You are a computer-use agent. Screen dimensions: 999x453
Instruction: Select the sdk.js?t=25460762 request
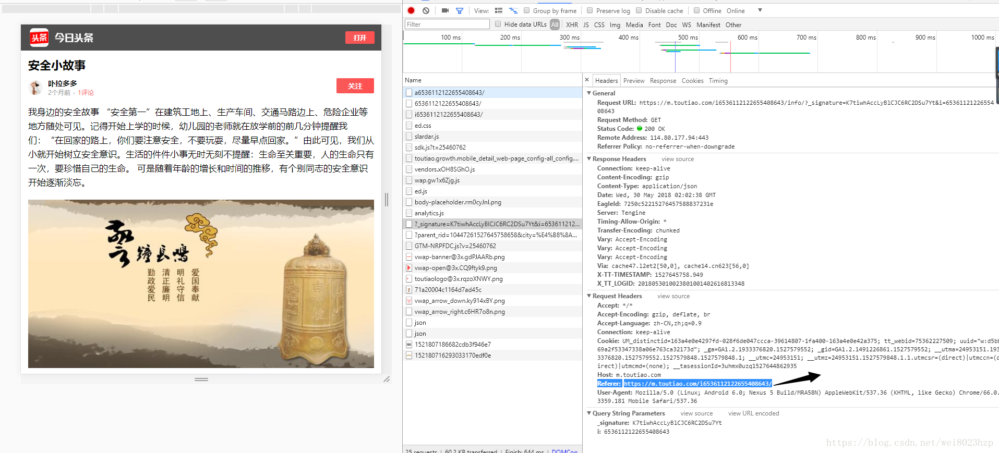coord(492,147)
